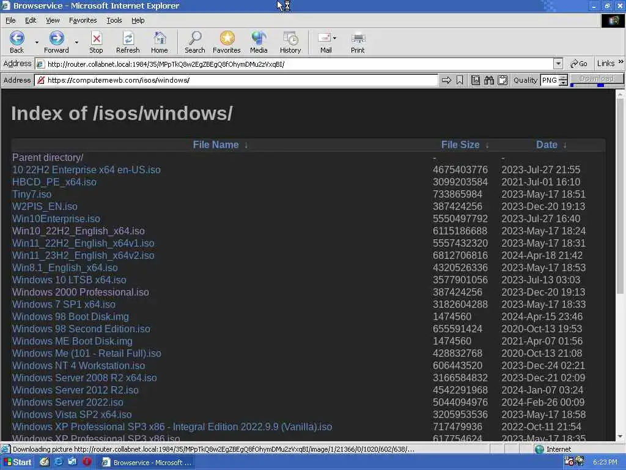Open the Back history dropdown arrow
The width and height of the screenshot is (626, 470).
(x=37, y=42)
